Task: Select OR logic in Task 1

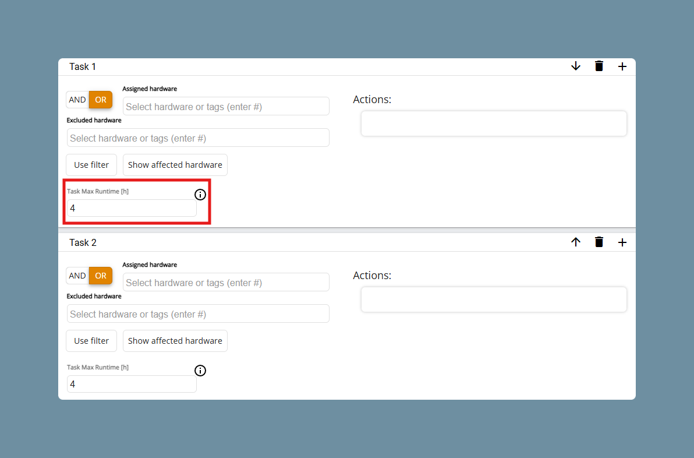Action: 101,100
